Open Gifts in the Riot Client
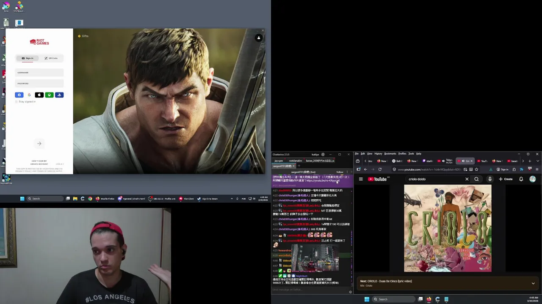Viewport: 542px width, 304px height. tap(83, 36)
